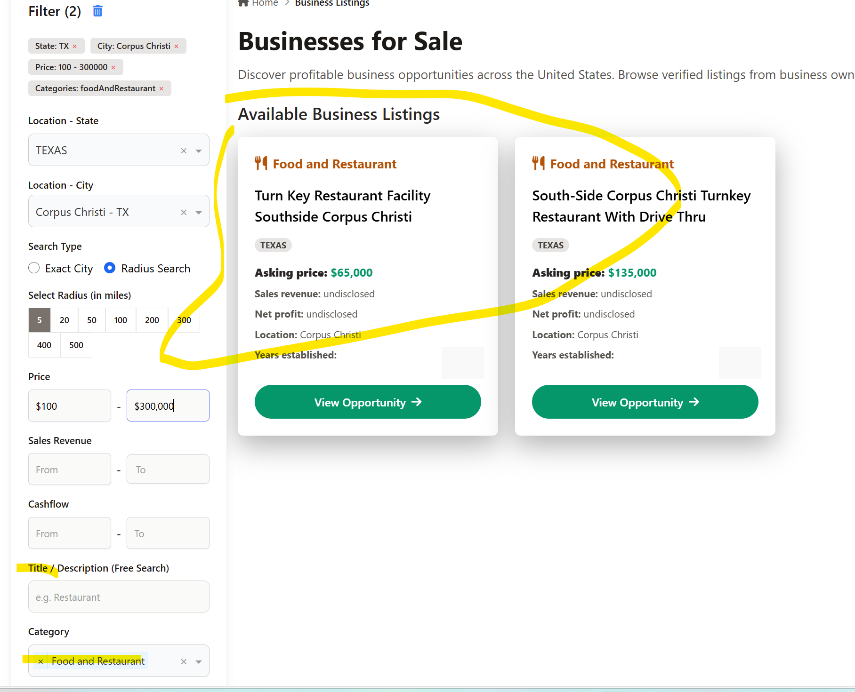Screen dimensions: 855x692
Task: Click the Sales Revenue From field
Action: (x=70, y=469)
